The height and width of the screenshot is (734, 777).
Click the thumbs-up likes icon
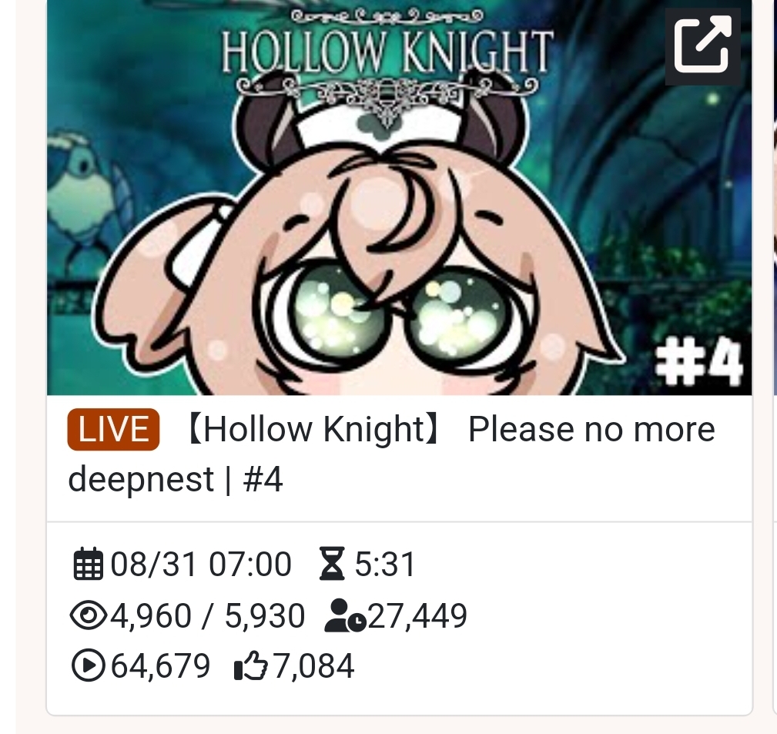click(250, 665)
